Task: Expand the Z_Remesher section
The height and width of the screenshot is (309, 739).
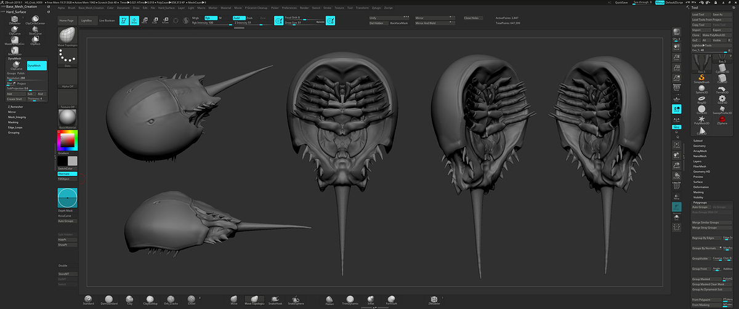Action: pyautogui.click(x=15, y=106)
